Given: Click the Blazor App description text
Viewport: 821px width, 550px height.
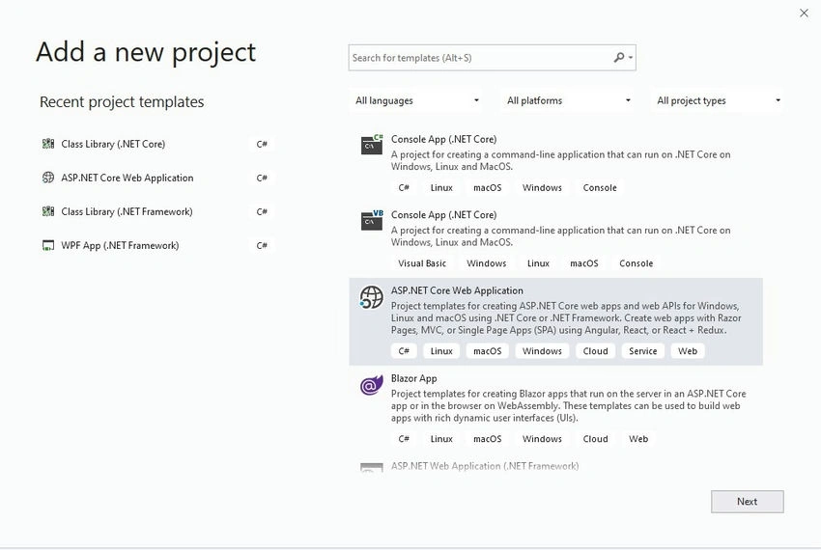Looking at the screenshot, I should [568, 405].
